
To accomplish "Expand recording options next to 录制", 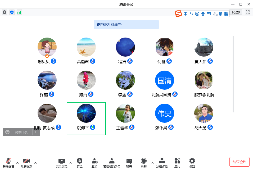I will 152,162.
